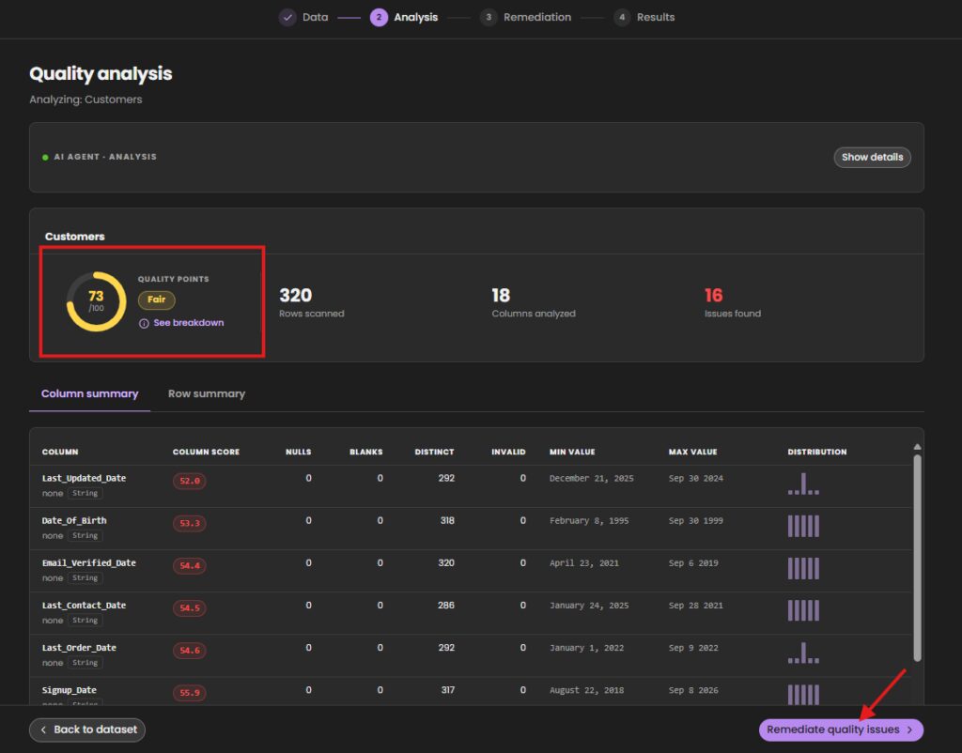
Task: Click the DISTINCT column header
Action: (434, 452)
